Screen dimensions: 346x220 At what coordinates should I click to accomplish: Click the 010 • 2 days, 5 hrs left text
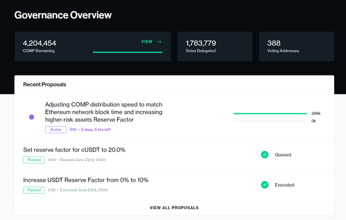[x=90, y=129]
